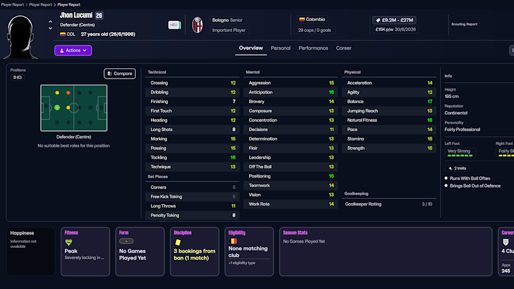Click the £16K p/w contract details
Image resolution: width=514 pixels, height=289 pixels.
click(395, 29)
